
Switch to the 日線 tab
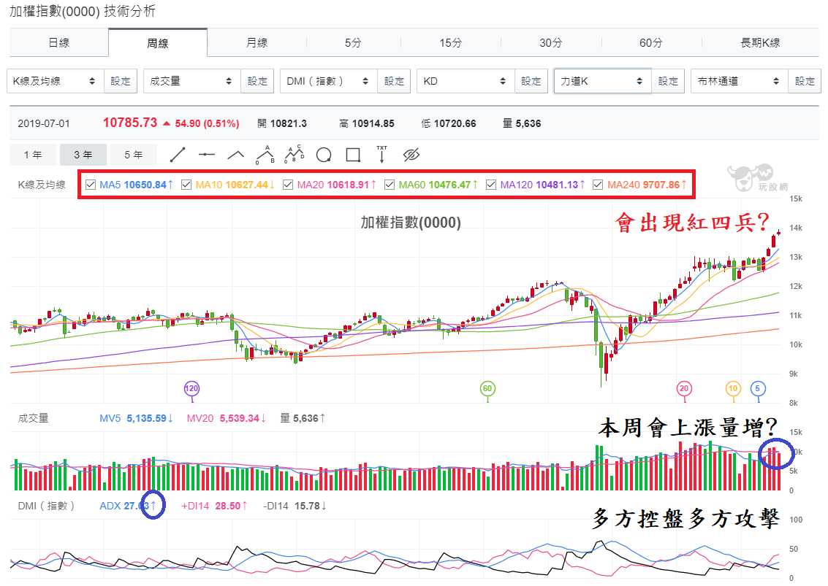(59, 43)
